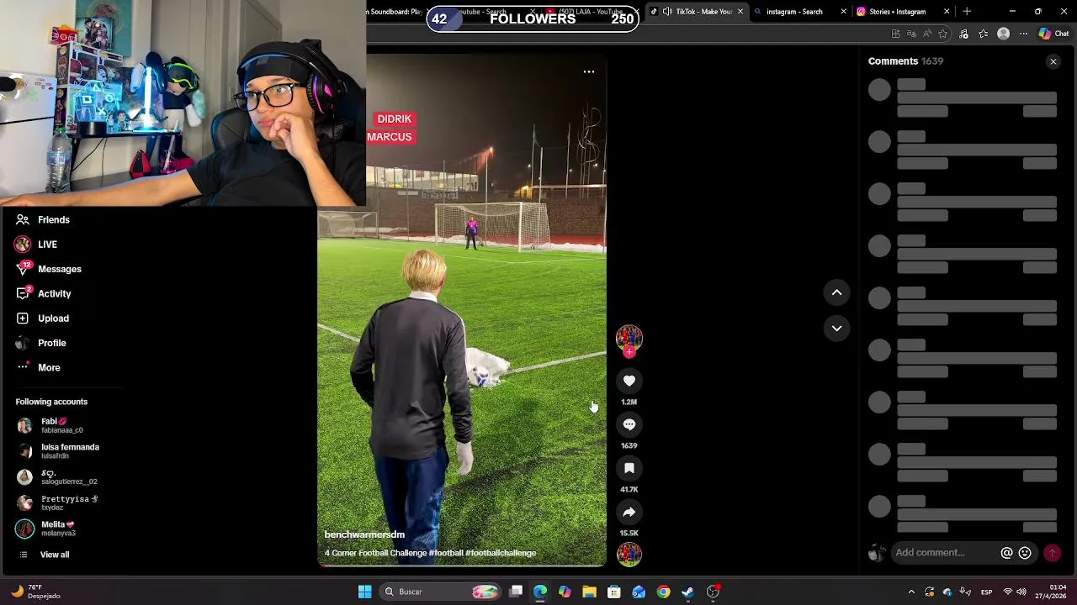The width and height of the screenshot is (1077, 605).
Task: Close the Stories • Instagram tab
Action: (x=947, y=12)
